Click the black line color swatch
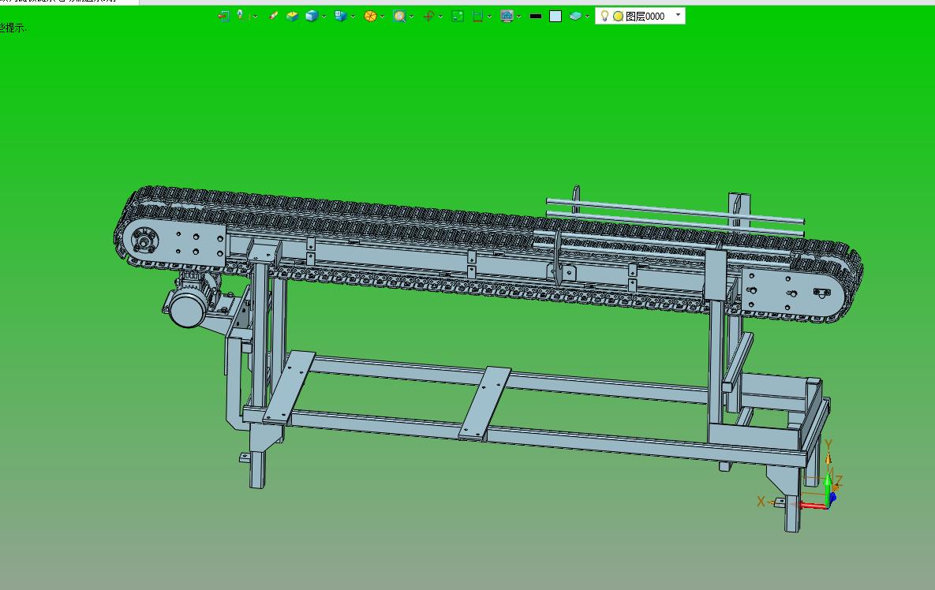The height and width of the screenshot is (590, 935). tap(536, 16)
